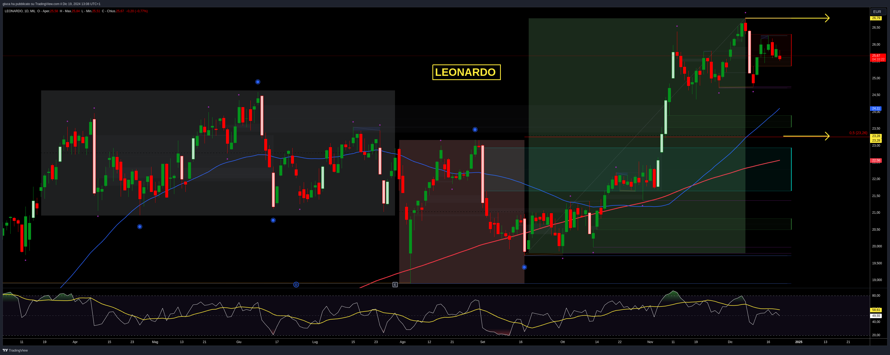Click the red 25,67 last price label

click(x=878, y=57)
